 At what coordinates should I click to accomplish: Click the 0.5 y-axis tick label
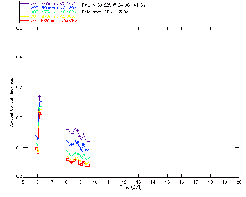pos(19,28)
